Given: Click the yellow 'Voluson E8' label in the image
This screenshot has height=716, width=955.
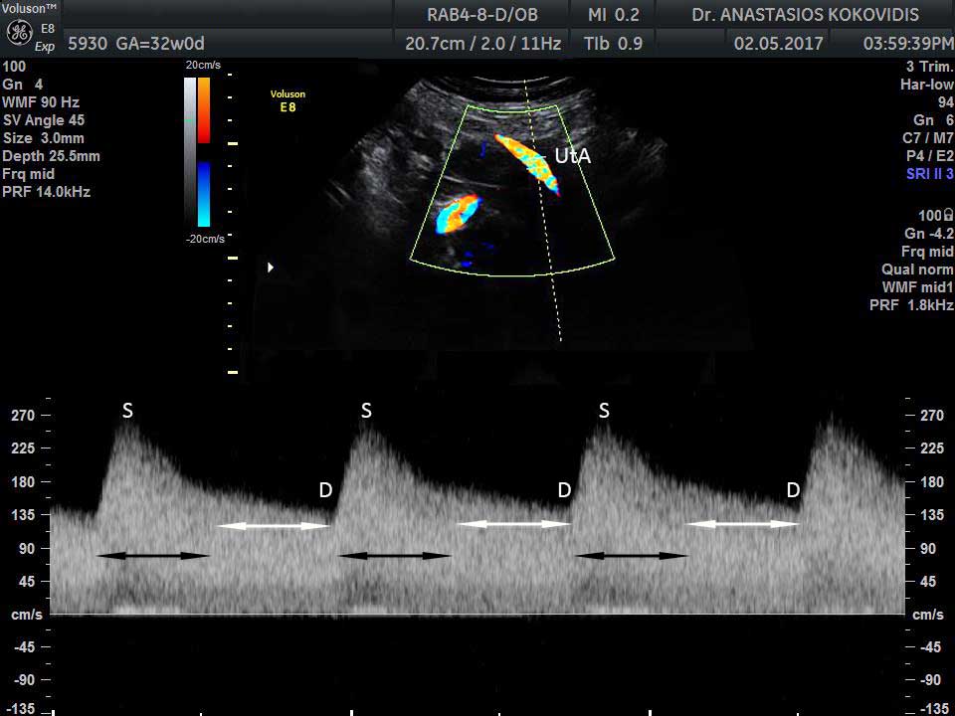Looking at the screenshot, I should click(x=288, y=100).
